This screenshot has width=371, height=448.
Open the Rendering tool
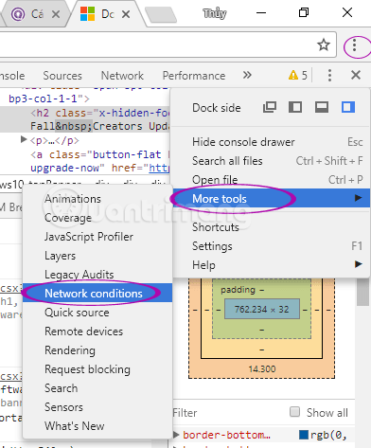97,350
